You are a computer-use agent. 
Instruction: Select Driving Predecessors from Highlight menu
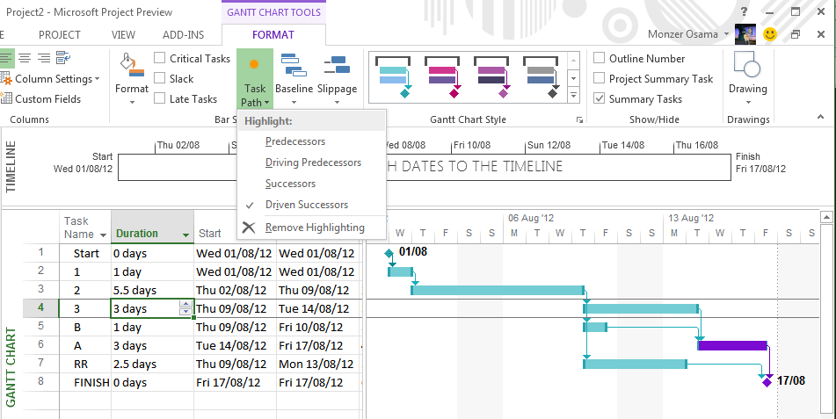313,163
